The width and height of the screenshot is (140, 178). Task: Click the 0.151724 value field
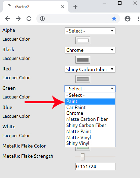coord(95,166)
